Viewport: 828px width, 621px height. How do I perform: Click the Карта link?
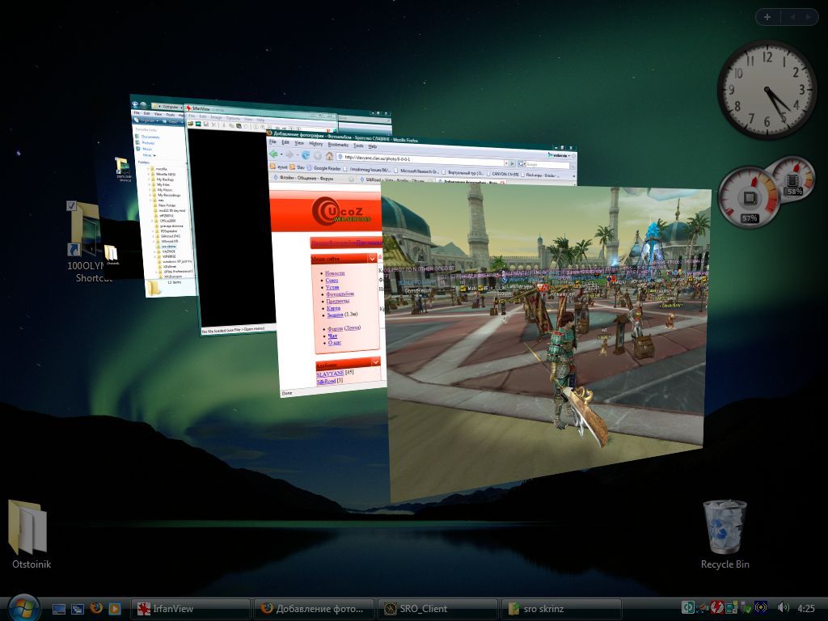(333, 308)
